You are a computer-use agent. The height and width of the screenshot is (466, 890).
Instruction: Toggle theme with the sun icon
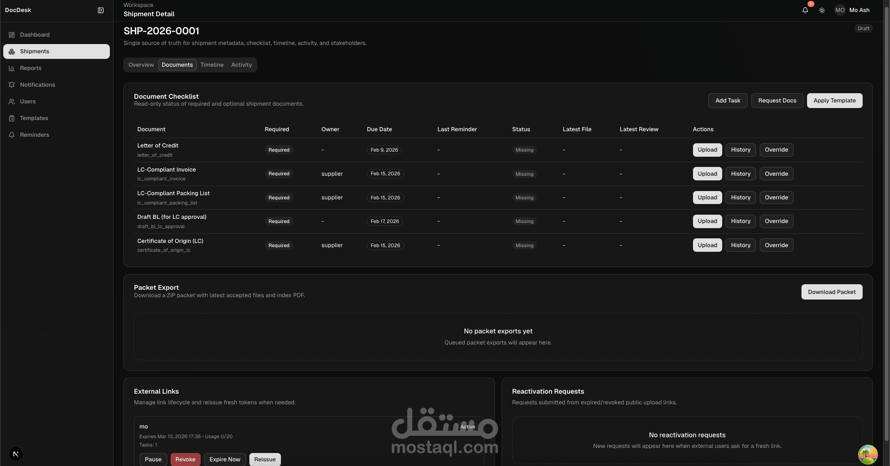tap(822, 10)
